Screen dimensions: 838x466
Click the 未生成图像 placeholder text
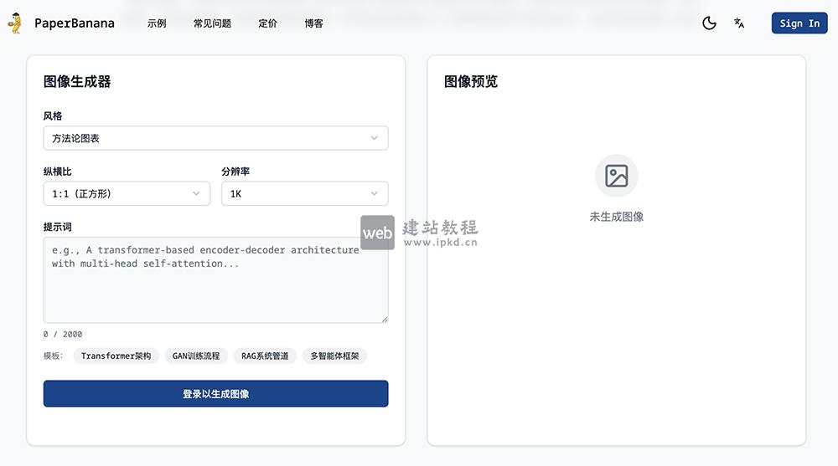[616, 217]
